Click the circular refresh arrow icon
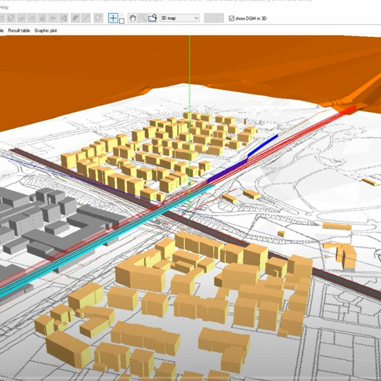Screen dimensions: 381x381 [x=98, y=18]
